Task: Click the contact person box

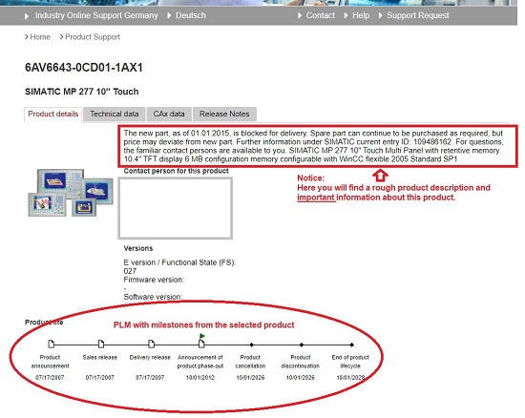Action: [x=175, y=208]
